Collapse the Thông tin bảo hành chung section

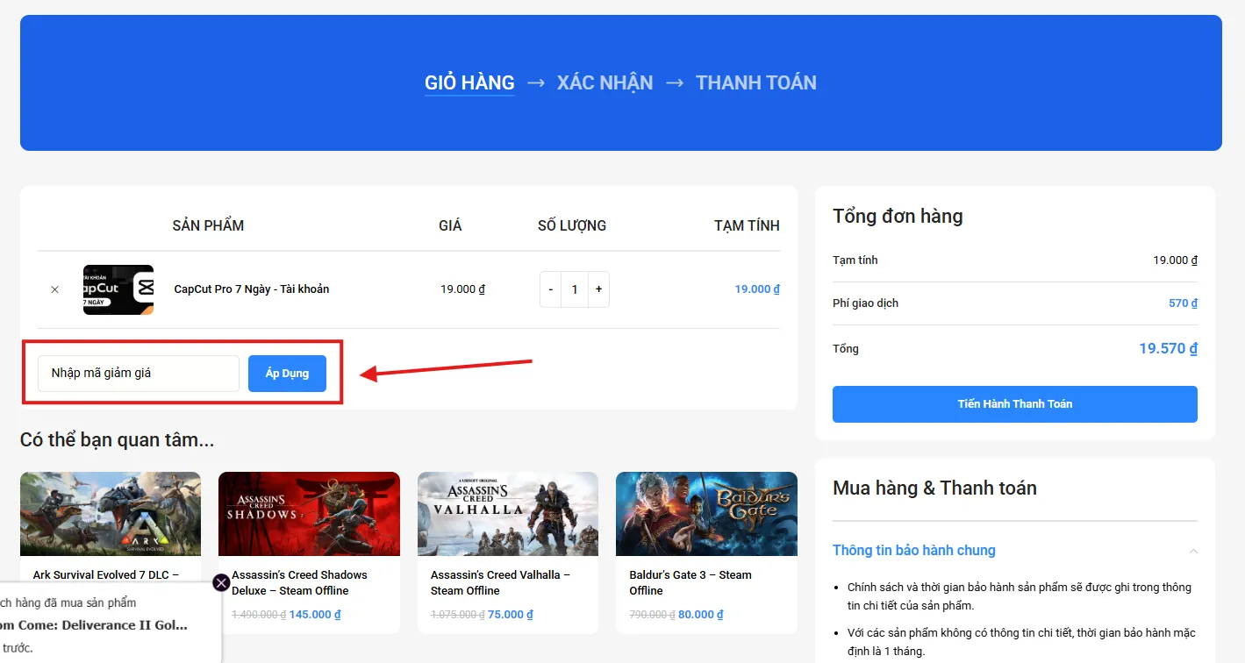point(1193,550)
